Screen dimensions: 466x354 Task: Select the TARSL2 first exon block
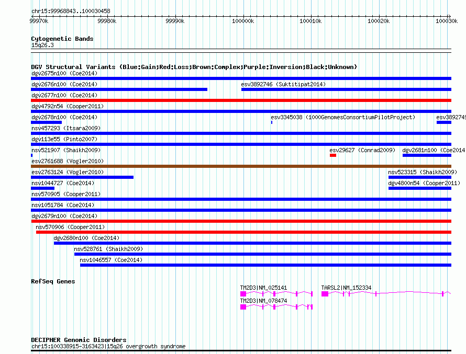coord(325,294)
